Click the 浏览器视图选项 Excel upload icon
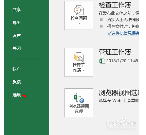The image size is (146, 135). [x=79, y=98]
